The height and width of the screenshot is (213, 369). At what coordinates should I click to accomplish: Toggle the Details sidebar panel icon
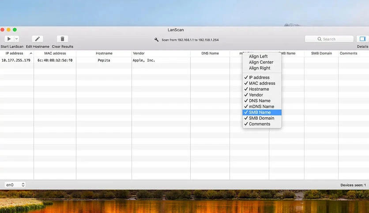point(362,39)
